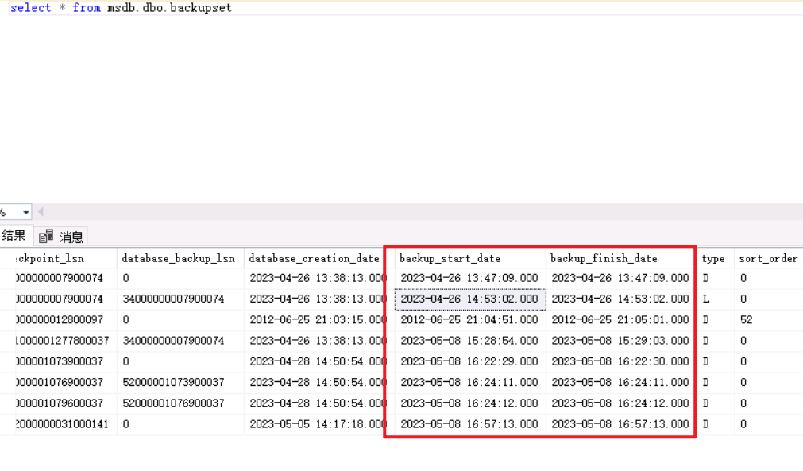Click the type column header
The image size is (803, 471).
(713, 259)
